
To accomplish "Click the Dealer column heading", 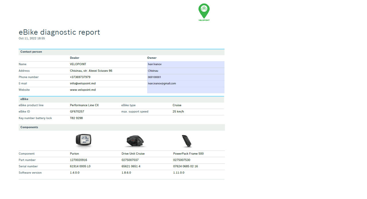I will coord(75,58).
